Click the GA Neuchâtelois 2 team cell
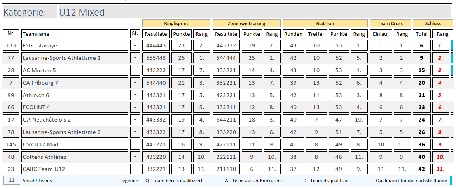456x188 pixels. [75, 120]
